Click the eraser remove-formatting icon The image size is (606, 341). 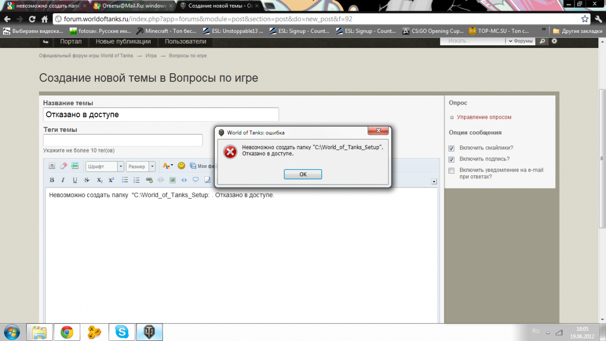(63, 166)
